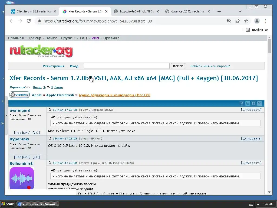Go back using the browser back arrow

pyautogui.click(x=11, y=21)
